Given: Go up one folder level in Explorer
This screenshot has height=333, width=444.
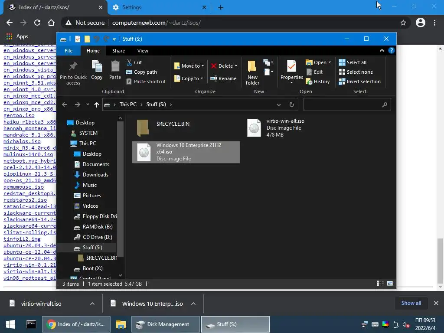Looking at the screenshot, I should (x=97, y=105).
